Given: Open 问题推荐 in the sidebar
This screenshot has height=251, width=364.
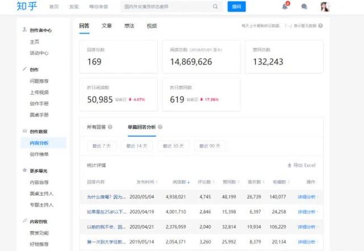Looking at the screenshot, I should (39, 81).
